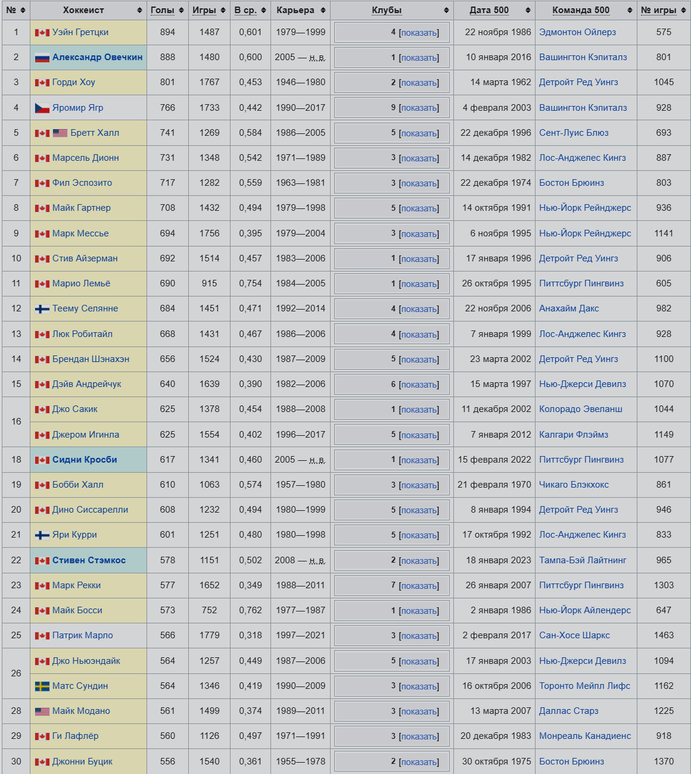
Task: Sort by Дата 500 column sort arrows
Action: pos(528,10)
